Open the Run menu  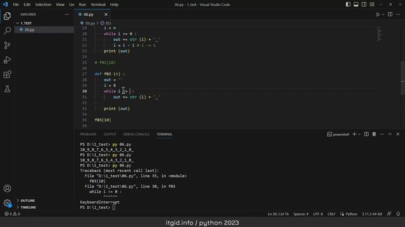[82, 4]
